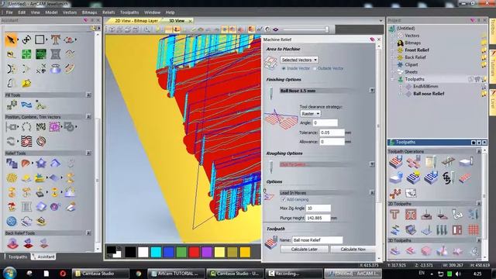Click the blue wave fill tool icon

pos(26,105)
